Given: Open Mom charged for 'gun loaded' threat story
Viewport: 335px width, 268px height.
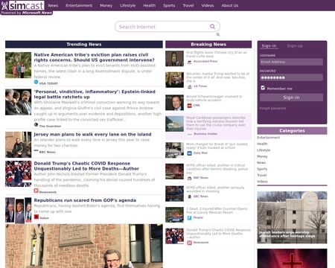Looking at the screenshot, I should pos(217,146).
